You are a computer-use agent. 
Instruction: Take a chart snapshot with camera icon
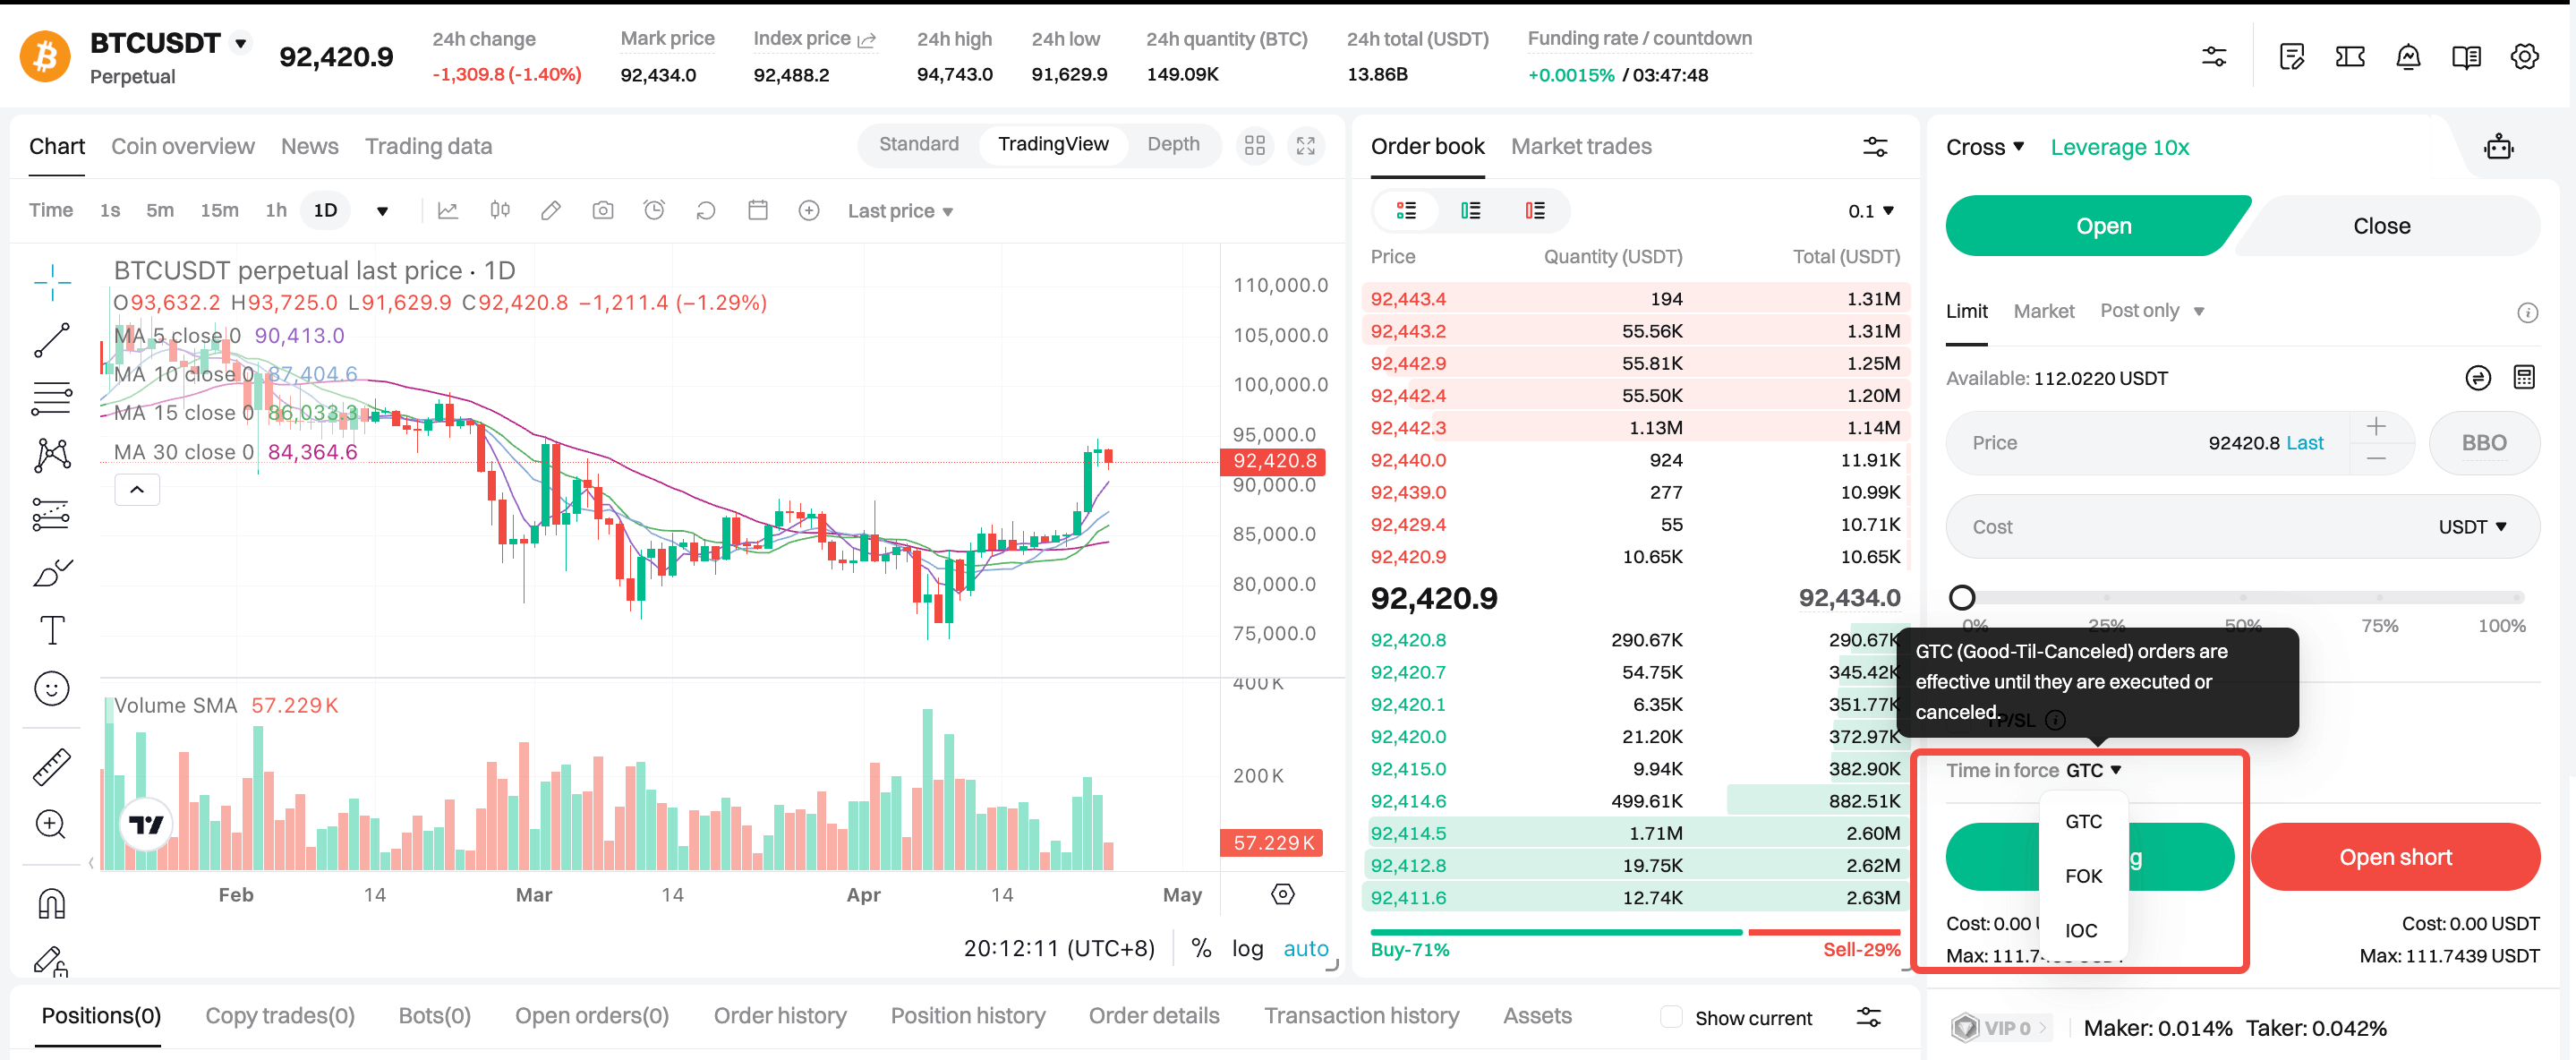pos(602,211)
